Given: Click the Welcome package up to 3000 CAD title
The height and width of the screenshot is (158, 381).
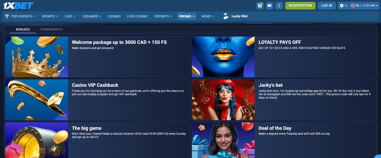Looking at the screenshot, I should [119, 42].
